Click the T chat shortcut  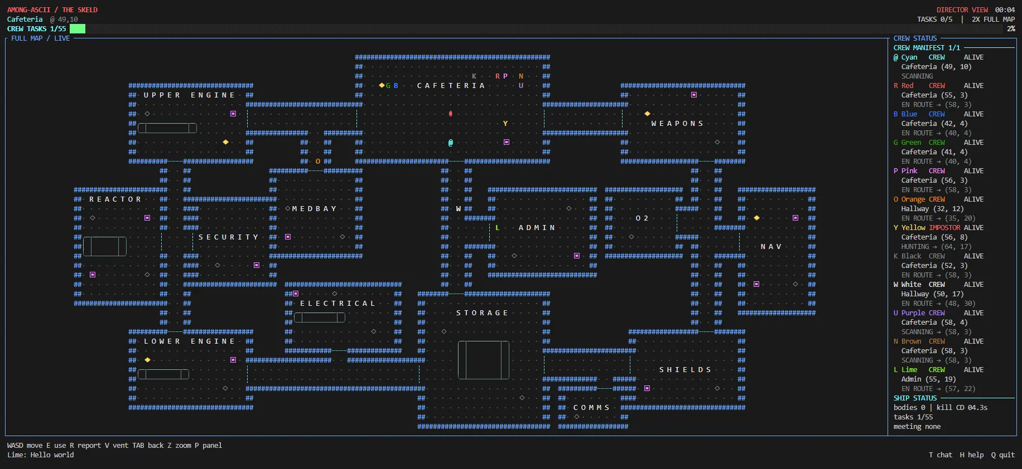[x=941, y=455]
